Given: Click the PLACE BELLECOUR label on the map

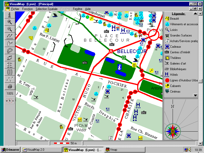Looking at the screenshot, I should pyautogui.click(x=107, y=38).
